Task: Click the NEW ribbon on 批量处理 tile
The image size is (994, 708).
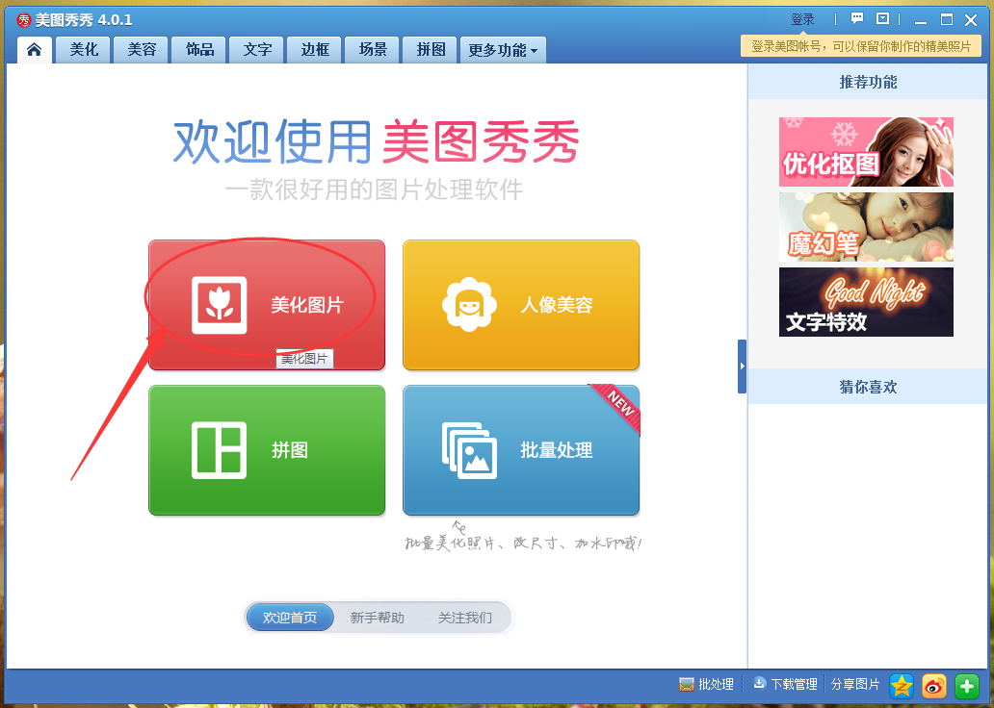Action: coord(618,407)
